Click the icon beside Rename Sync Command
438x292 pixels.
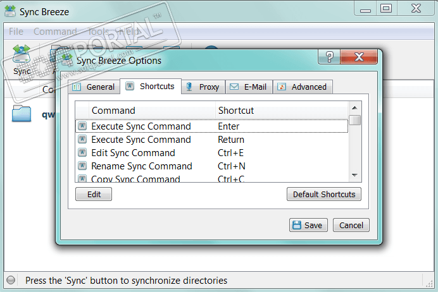coord(82,166)
